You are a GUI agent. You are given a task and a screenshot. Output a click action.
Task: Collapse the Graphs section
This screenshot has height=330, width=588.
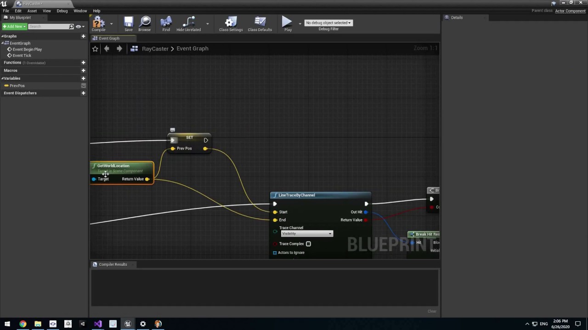coord(2,36)
